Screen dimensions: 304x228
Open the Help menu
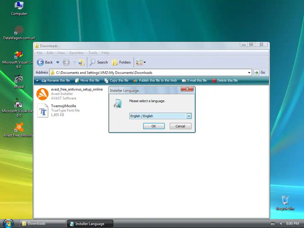click(105, 53)
